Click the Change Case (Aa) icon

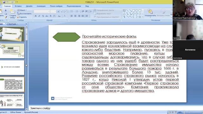pos(59,16)
